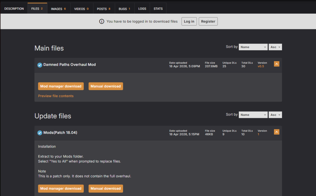Click the Damned Paths Overhaul Mod file title

(69, 65)
